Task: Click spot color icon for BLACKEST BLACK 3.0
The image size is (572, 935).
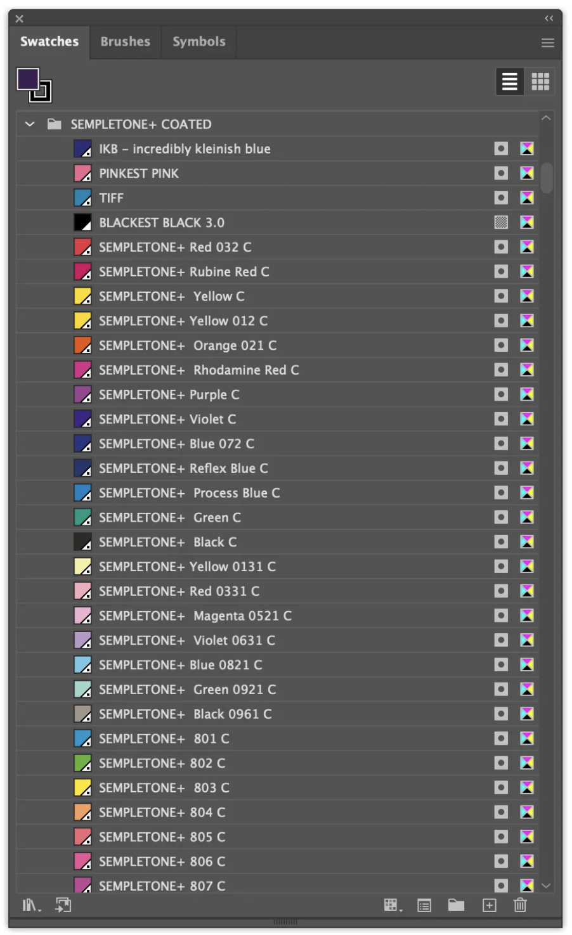Action: (x=501, y=222)
